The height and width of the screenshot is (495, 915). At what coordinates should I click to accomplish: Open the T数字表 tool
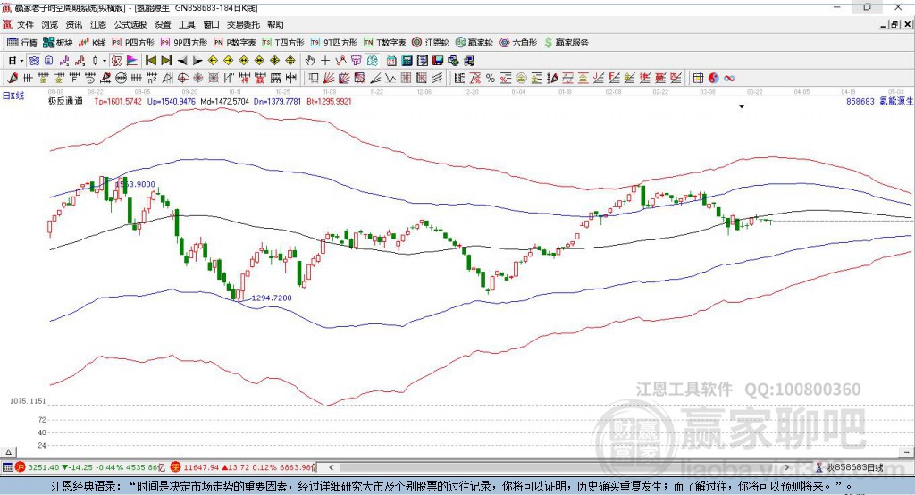(384, 43)
